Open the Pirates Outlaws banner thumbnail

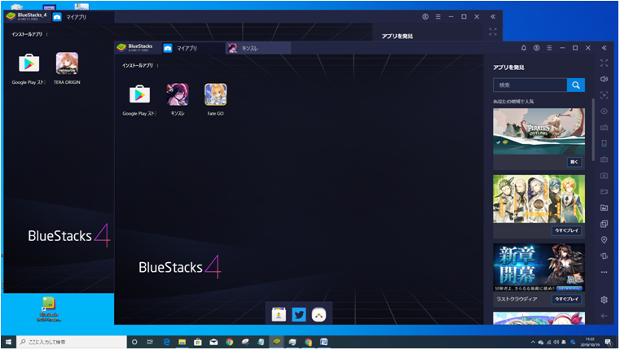tap(539, 131)
